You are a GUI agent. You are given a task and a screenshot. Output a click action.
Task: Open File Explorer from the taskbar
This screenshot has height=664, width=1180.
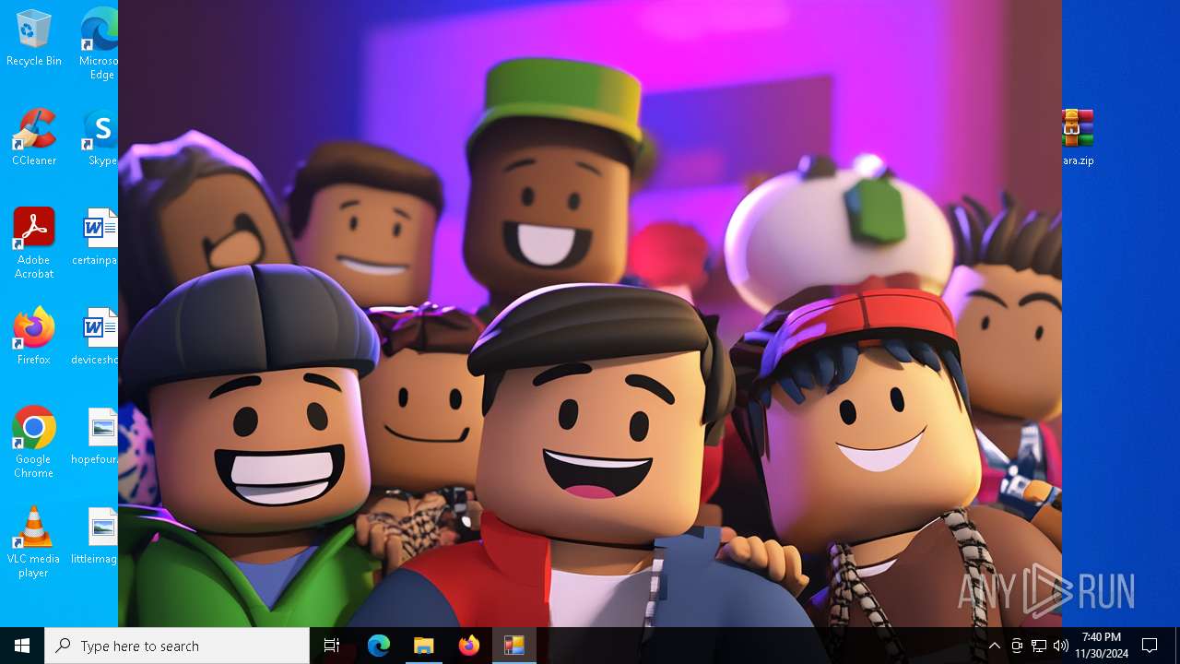(424, 646)
